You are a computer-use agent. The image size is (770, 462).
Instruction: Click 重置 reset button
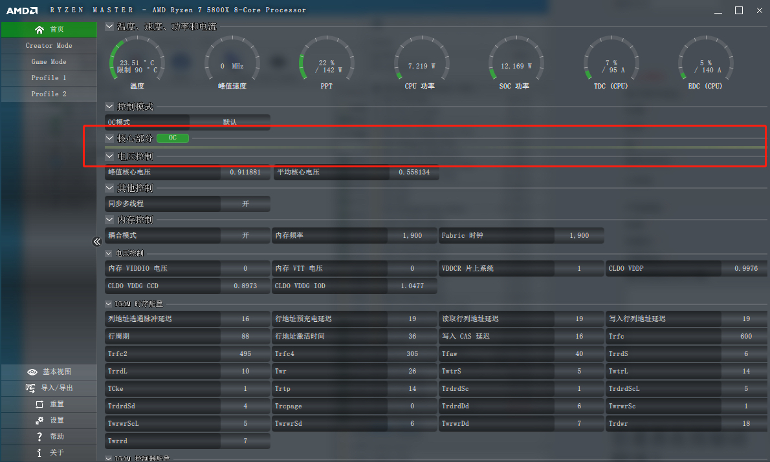(x=49, y=404)
